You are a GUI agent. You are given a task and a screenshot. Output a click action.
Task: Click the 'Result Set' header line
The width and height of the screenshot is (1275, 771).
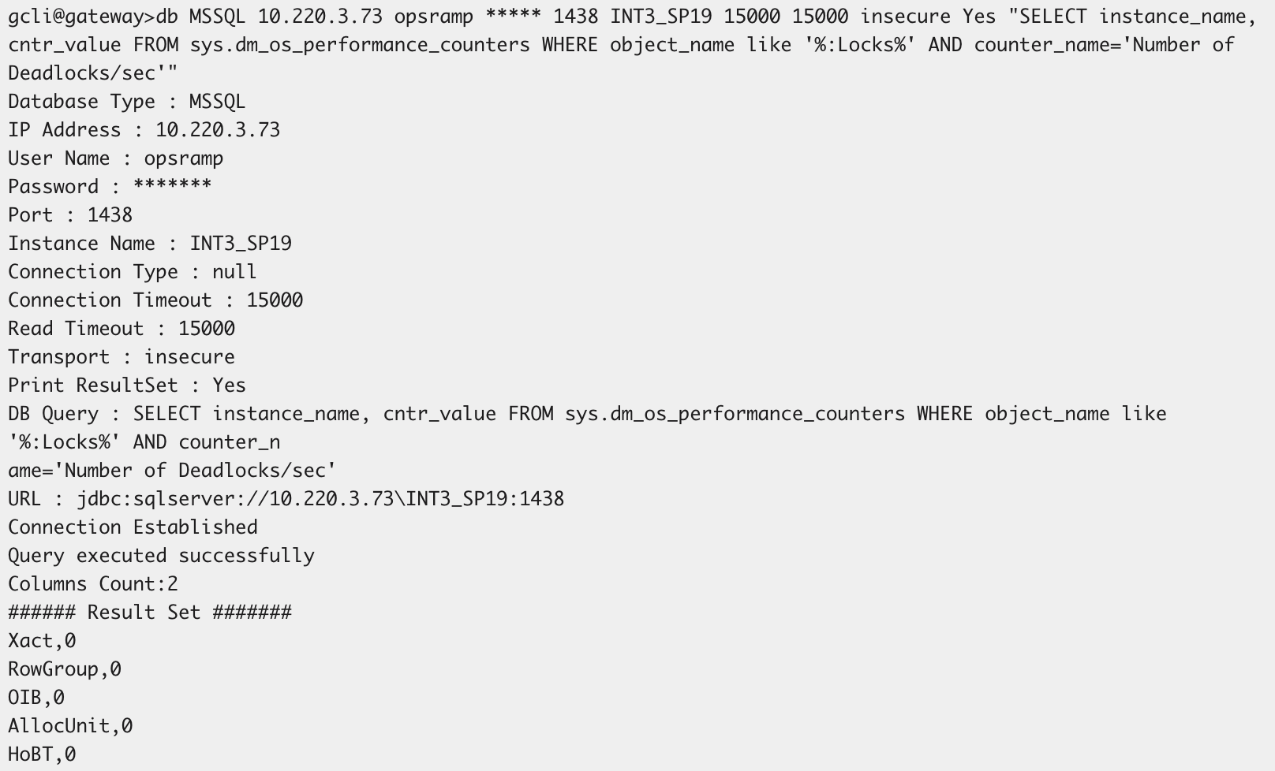[x=150, y=613]
